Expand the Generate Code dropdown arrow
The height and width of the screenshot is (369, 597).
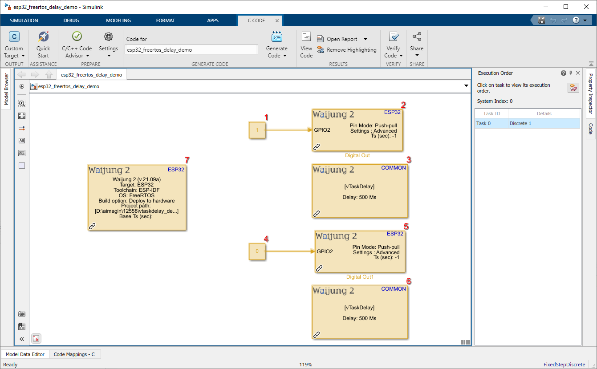[x=284, y=56]
